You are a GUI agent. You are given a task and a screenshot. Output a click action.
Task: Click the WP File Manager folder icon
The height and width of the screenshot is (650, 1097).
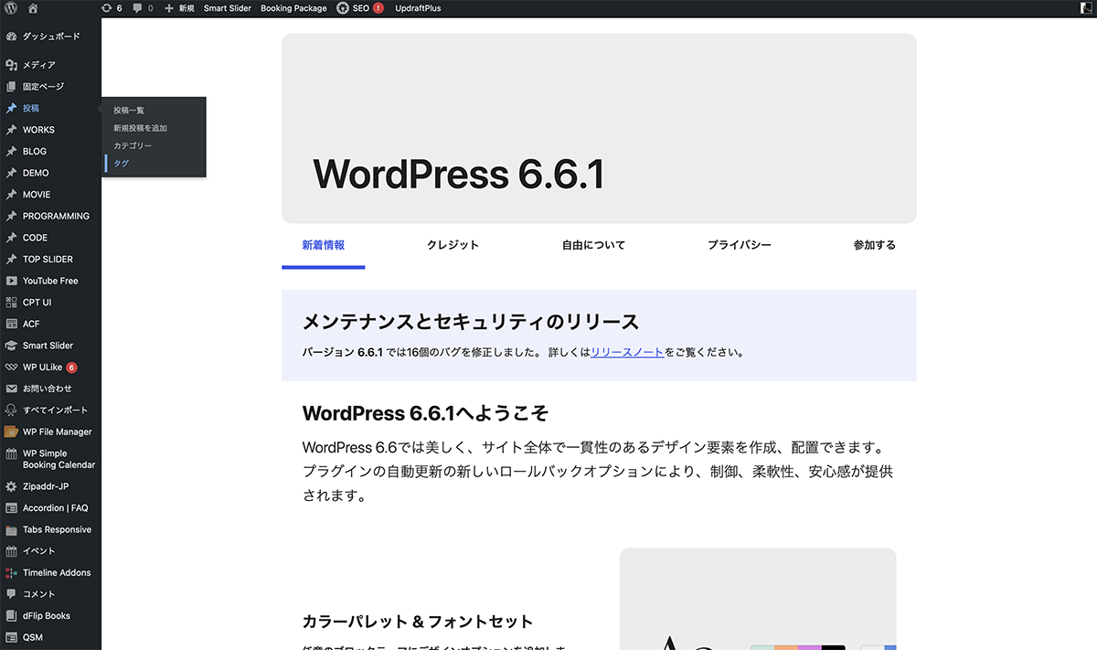(11, 432)
